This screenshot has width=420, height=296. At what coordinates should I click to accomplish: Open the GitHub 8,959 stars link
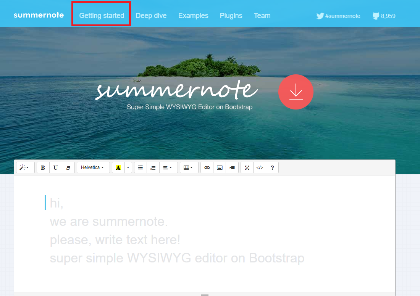click(384, 16)
